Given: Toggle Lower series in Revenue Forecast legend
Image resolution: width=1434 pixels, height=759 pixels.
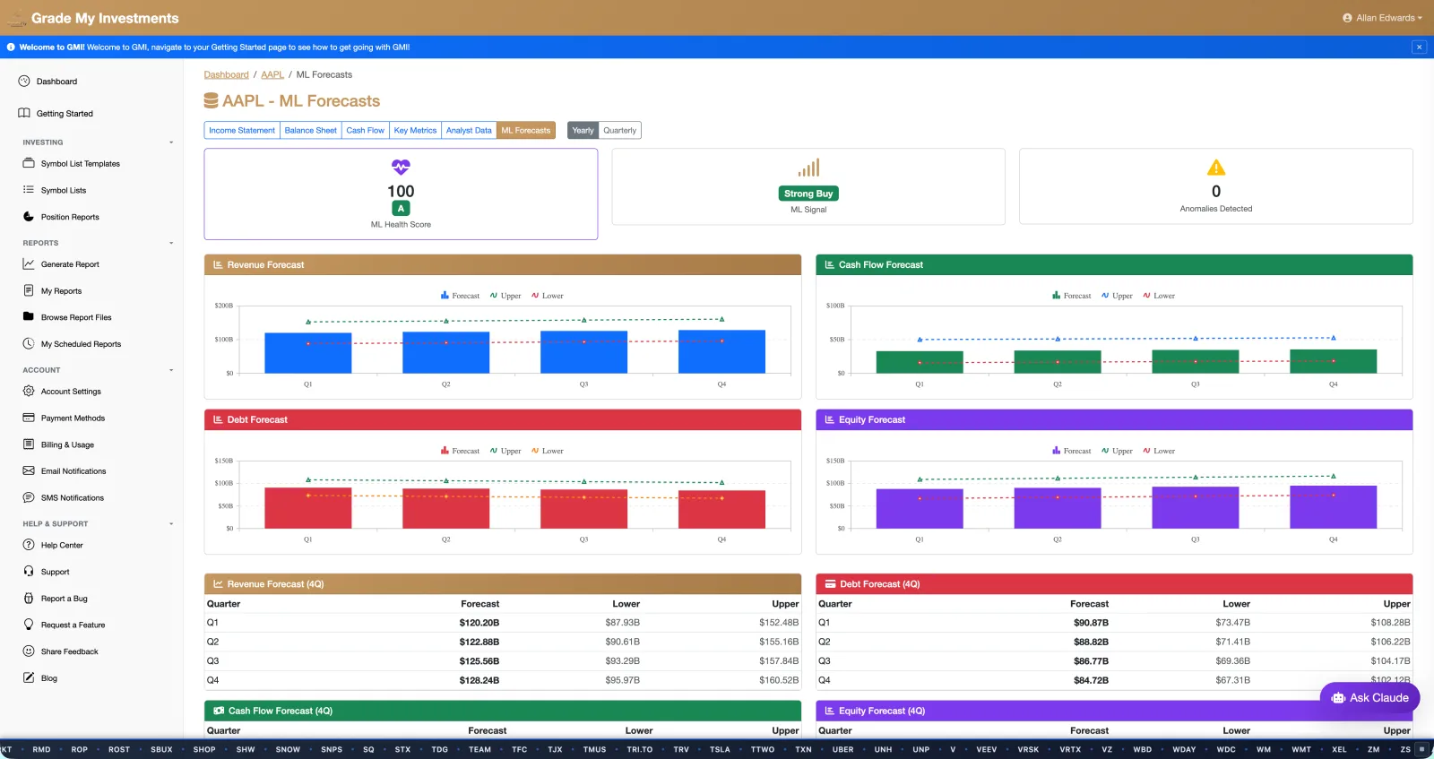Looking at the screenshot, I should pyautogui.click(x=548, y=296).
